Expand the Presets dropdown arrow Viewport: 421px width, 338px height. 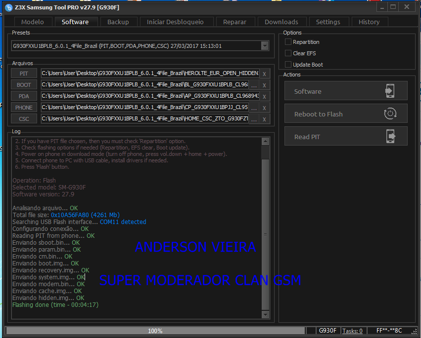[x=265, y=46]
